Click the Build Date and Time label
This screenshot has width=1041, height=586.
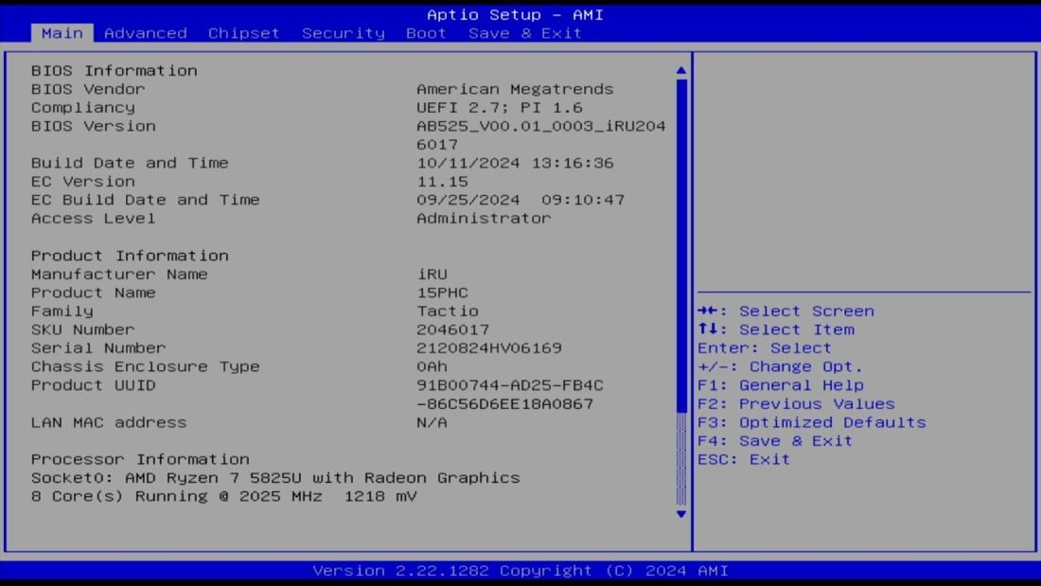coord(130,163)
